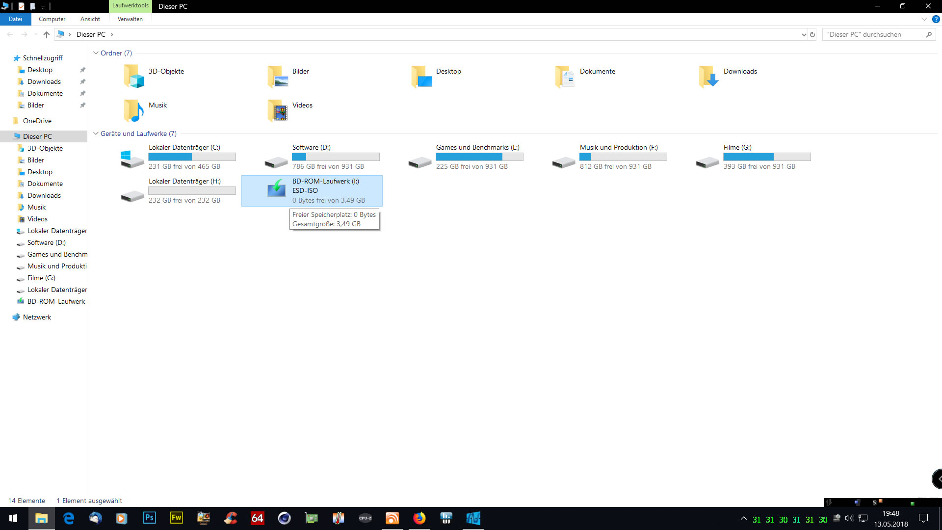Click the Photoshop taskbar icon

click(149, 518)
